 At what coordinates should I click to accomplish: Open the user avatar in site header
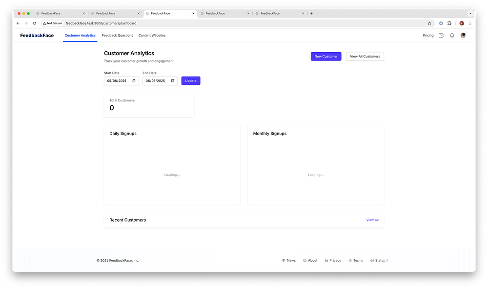(x=463, y=36)
